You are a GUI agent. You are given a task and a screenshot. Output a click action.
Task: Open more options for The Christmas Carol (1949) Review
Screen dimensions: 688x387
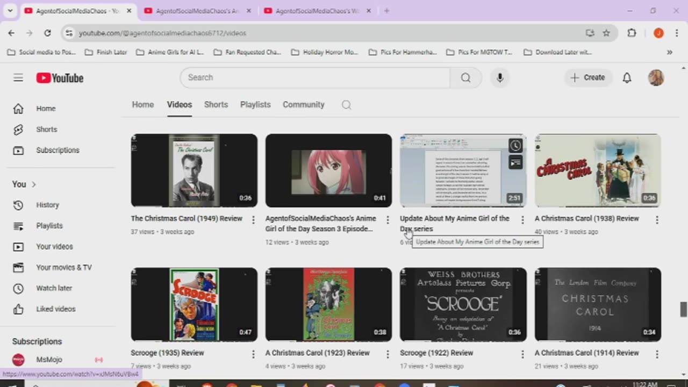(253, 220)
